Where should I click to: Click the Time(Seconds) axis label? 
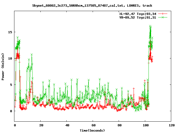(x=92, y=131)
